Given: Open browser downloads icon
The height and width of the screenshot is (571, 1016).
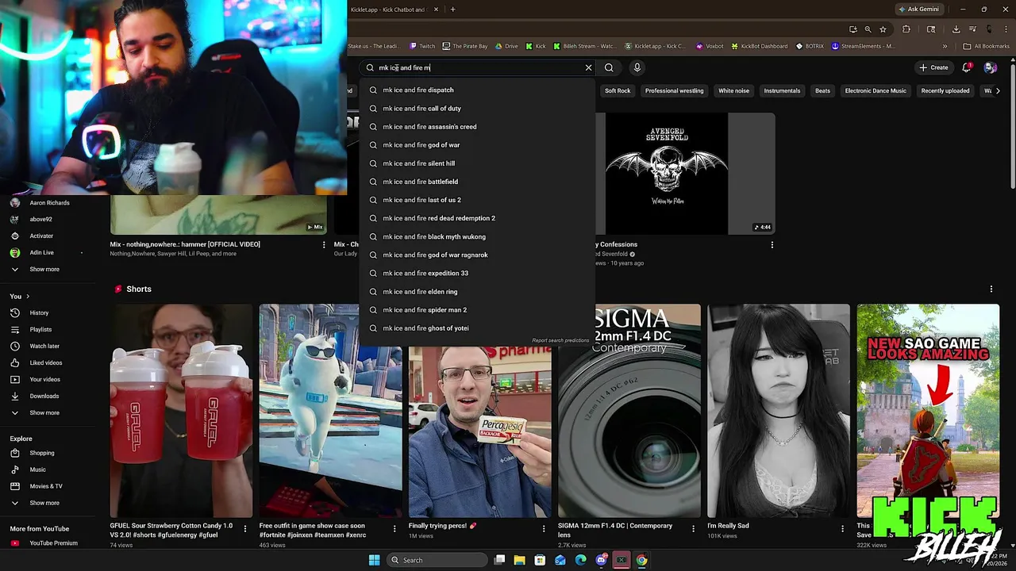Looking at the screenshot, I should coord(956,29).
